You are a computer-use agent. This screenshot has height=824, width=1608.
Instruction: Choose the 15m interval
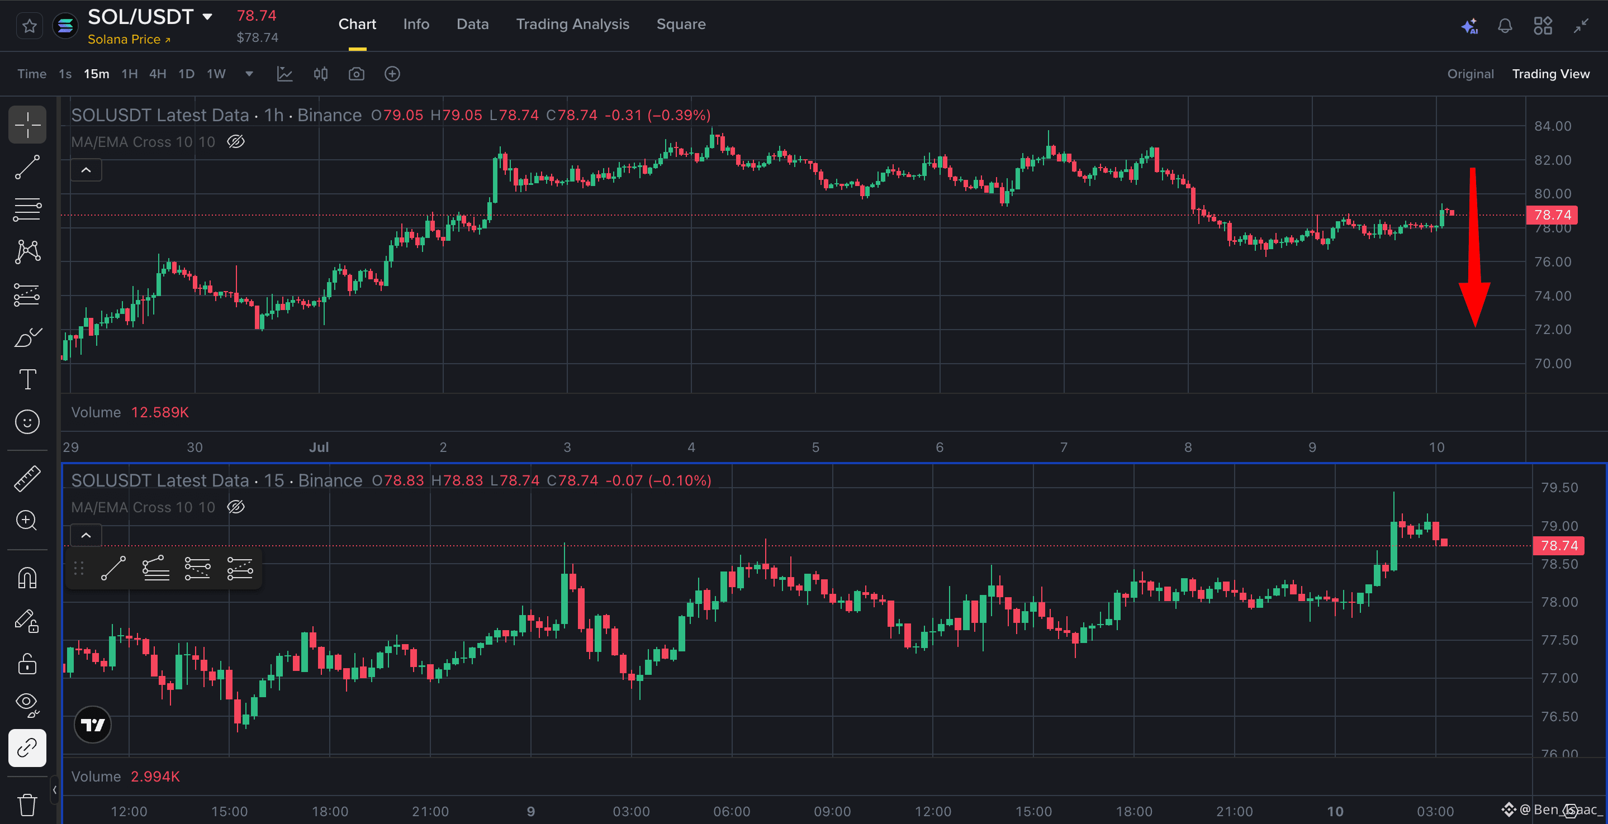(96, 74)
